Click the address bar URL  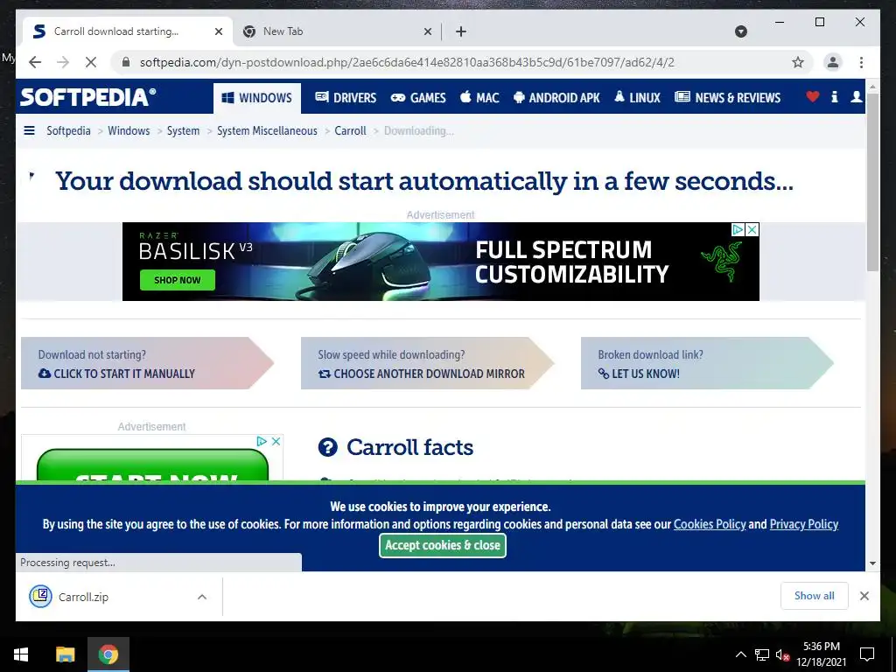pyautogui.click(x=407, y=62)
